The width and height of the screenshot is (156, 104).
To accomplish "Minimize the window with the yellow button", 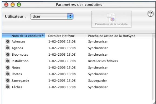I will point(13,5).
